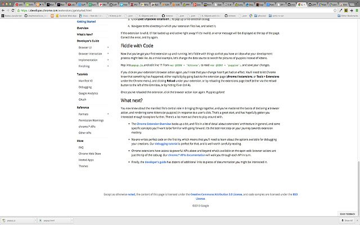This screenshot has width=360, height=225.
Task: Close the active Chrome docs tab
Action: (305, 4)
